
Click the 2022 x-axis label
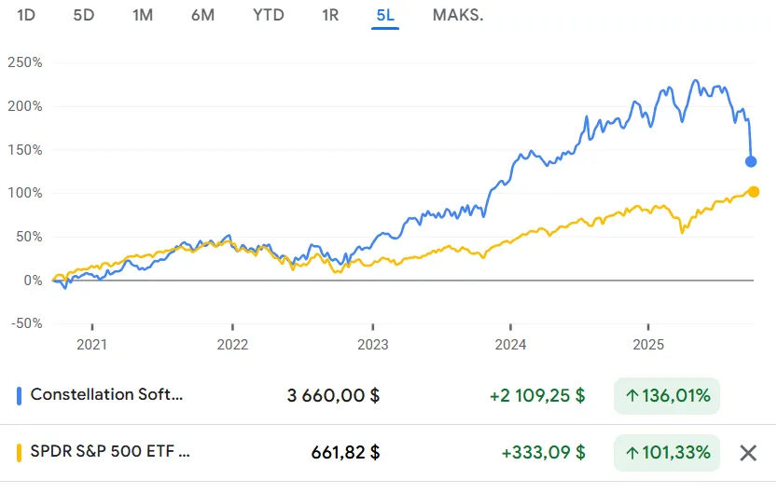[x=232, y=345]
